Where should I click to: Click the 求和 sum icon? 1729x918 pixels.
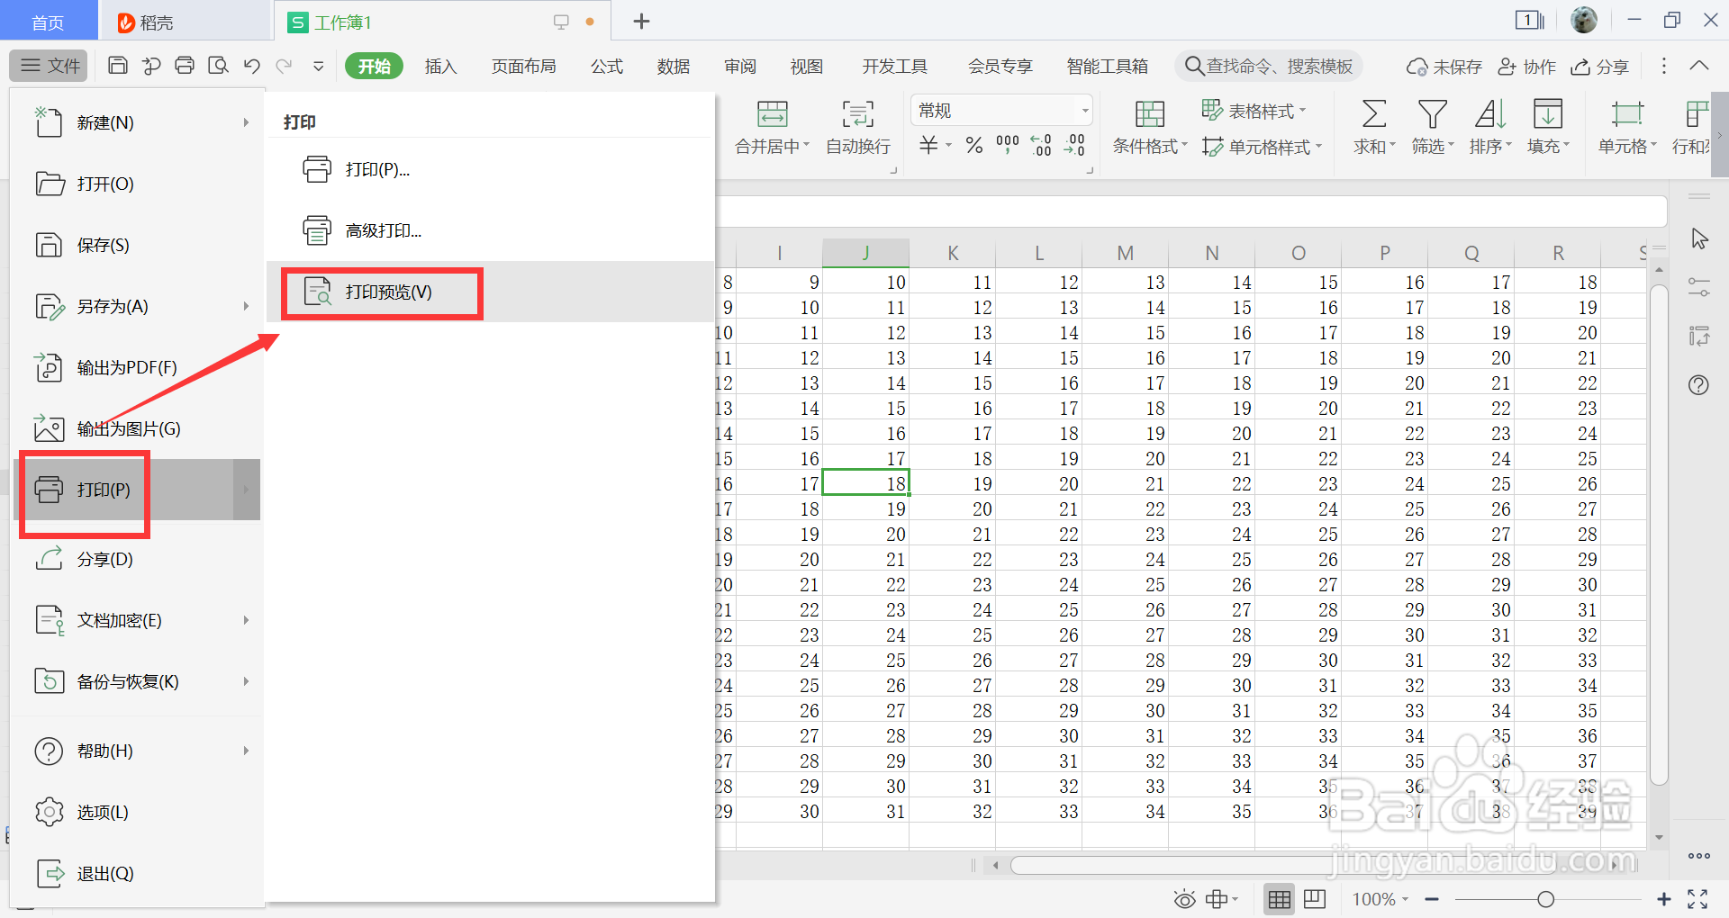pos(1373,114)
